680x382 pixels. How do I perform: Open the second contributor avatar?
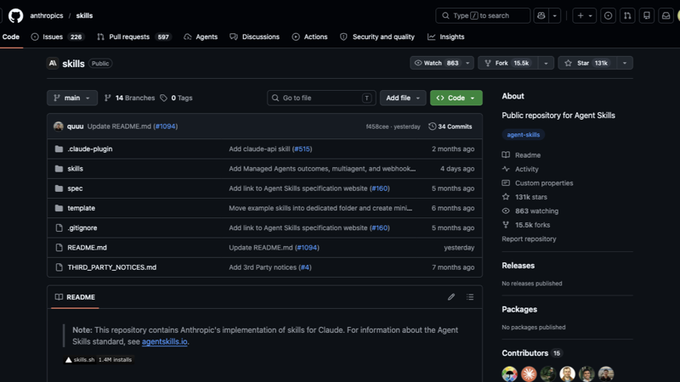point(529,374)
